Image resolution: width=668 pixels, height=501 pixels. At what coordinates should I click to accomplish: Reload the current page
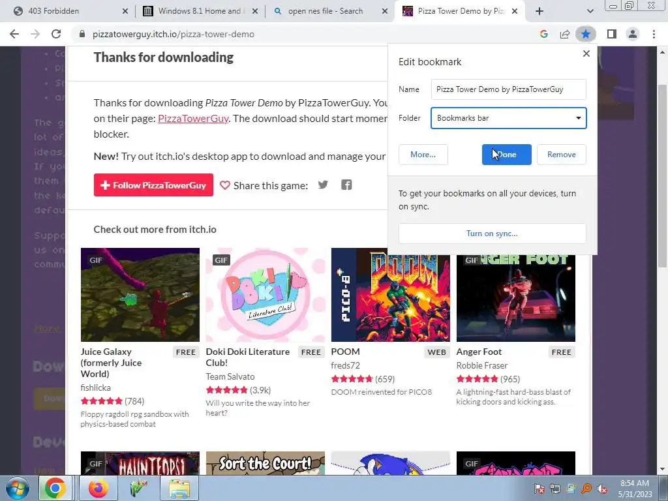[56, 34]
